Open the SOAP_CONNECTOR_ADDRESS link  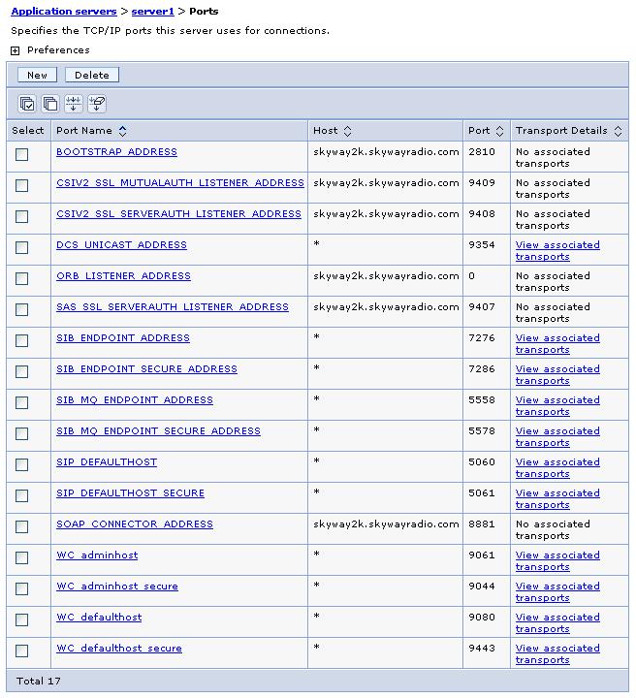(x=135, y=524)
